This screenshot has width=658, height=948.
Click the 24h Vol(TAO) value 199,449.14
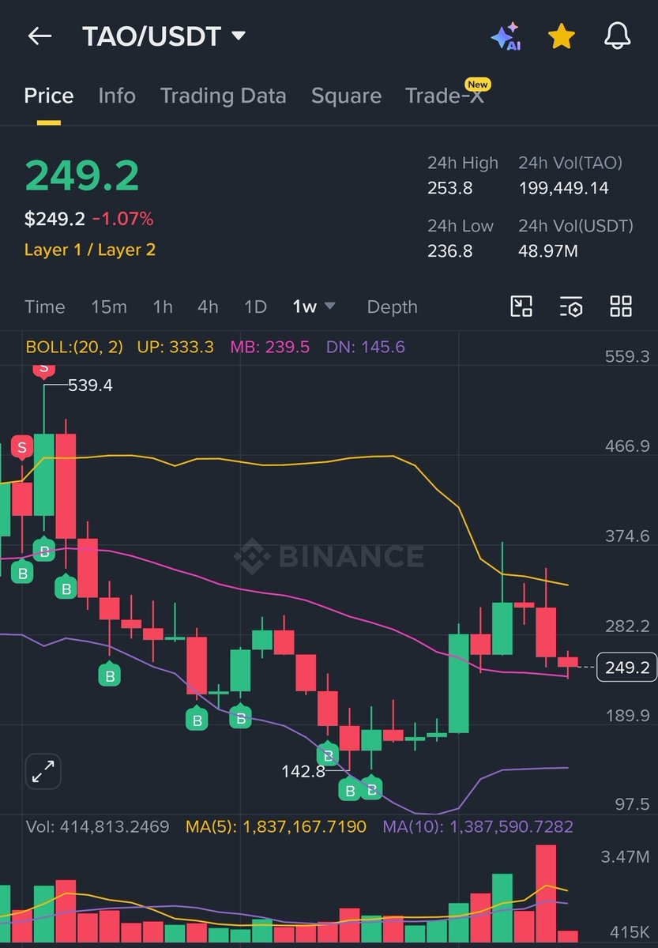564,188
